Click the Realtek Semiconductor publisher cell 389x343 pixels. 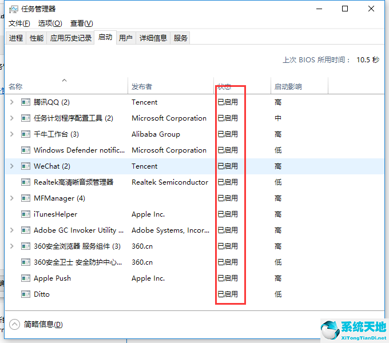coord(170,182)
